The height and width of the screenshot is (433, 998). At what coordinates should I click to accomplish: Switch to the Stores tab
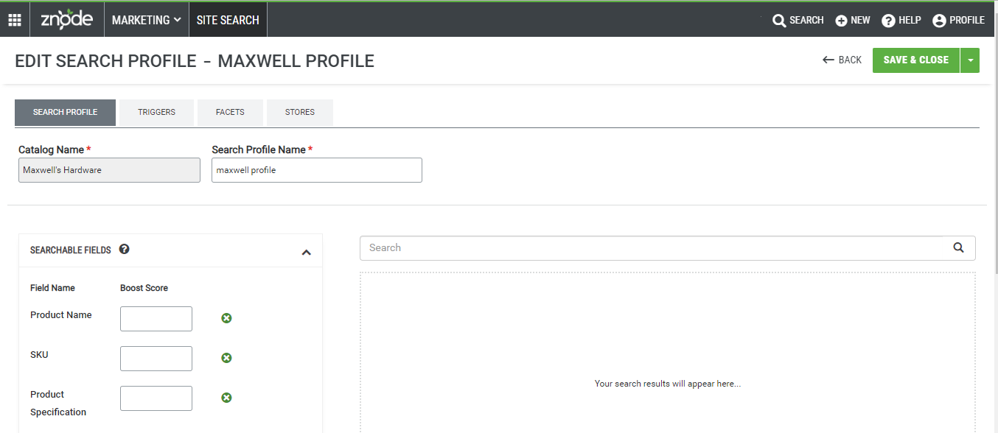click(300, 113)
